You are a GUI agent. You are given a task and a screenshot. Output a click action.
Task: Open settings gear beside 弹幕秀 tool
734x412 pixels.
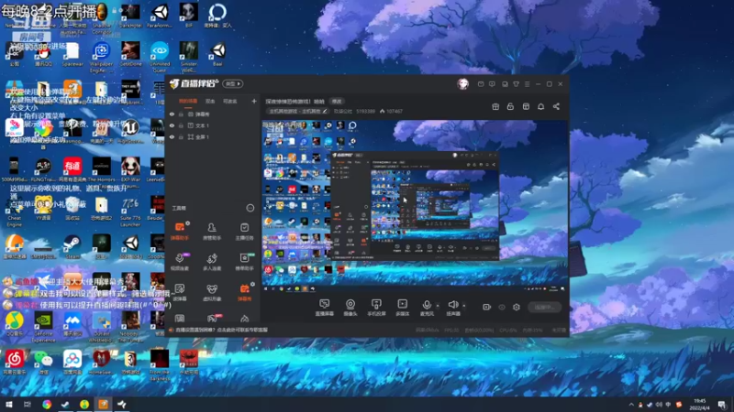click(x=253, y=284)
